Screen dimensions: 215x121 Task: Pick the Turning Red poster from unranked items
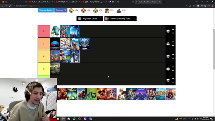pos(171,94)
